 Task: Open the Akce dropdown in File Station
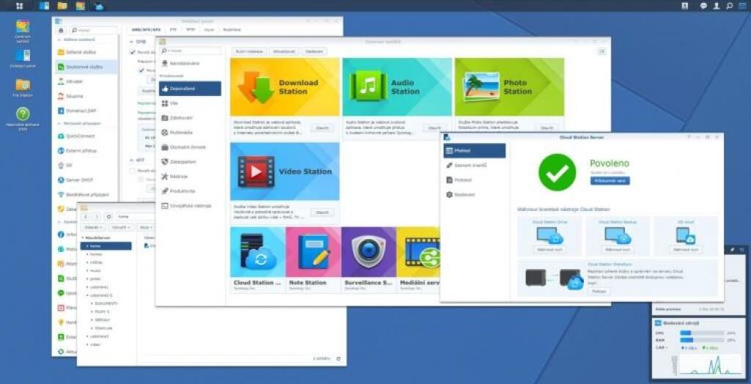[x=146, y=227]
